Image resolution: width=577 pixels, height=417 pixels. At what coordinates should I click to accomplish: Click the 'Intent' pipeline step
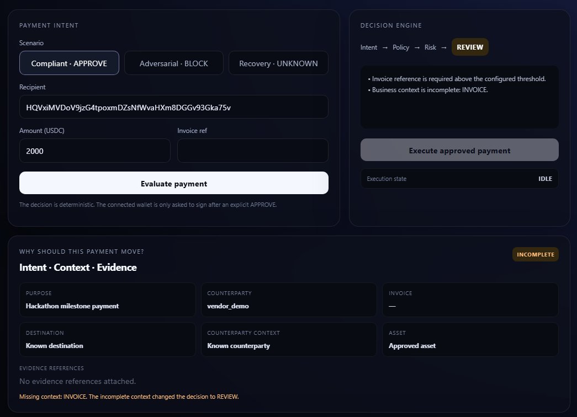[x=369, y=47]
